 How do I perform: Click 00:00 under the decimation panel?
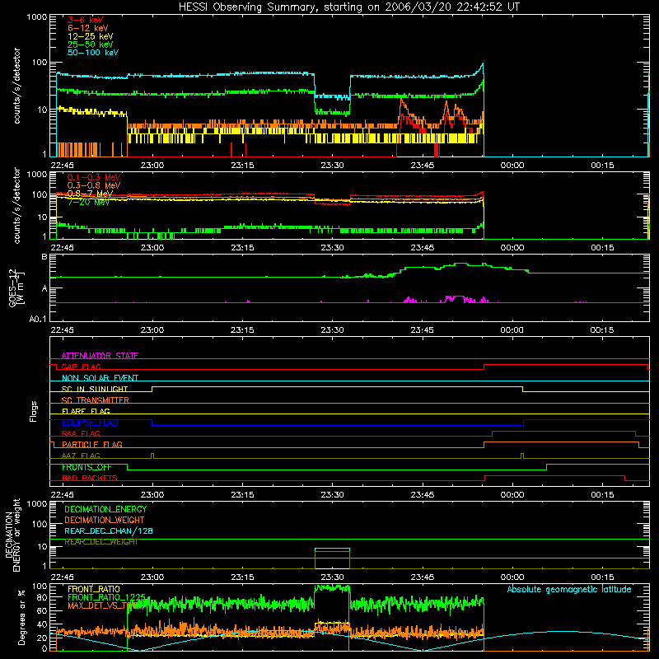click(512, 577)
